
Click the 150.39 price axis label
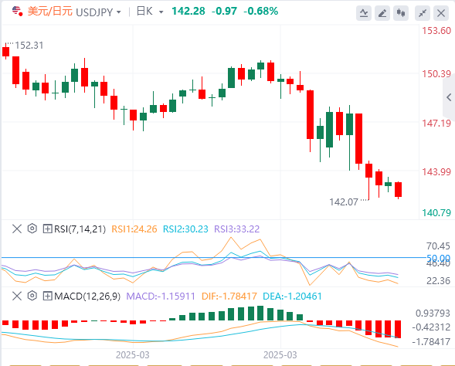436,73
